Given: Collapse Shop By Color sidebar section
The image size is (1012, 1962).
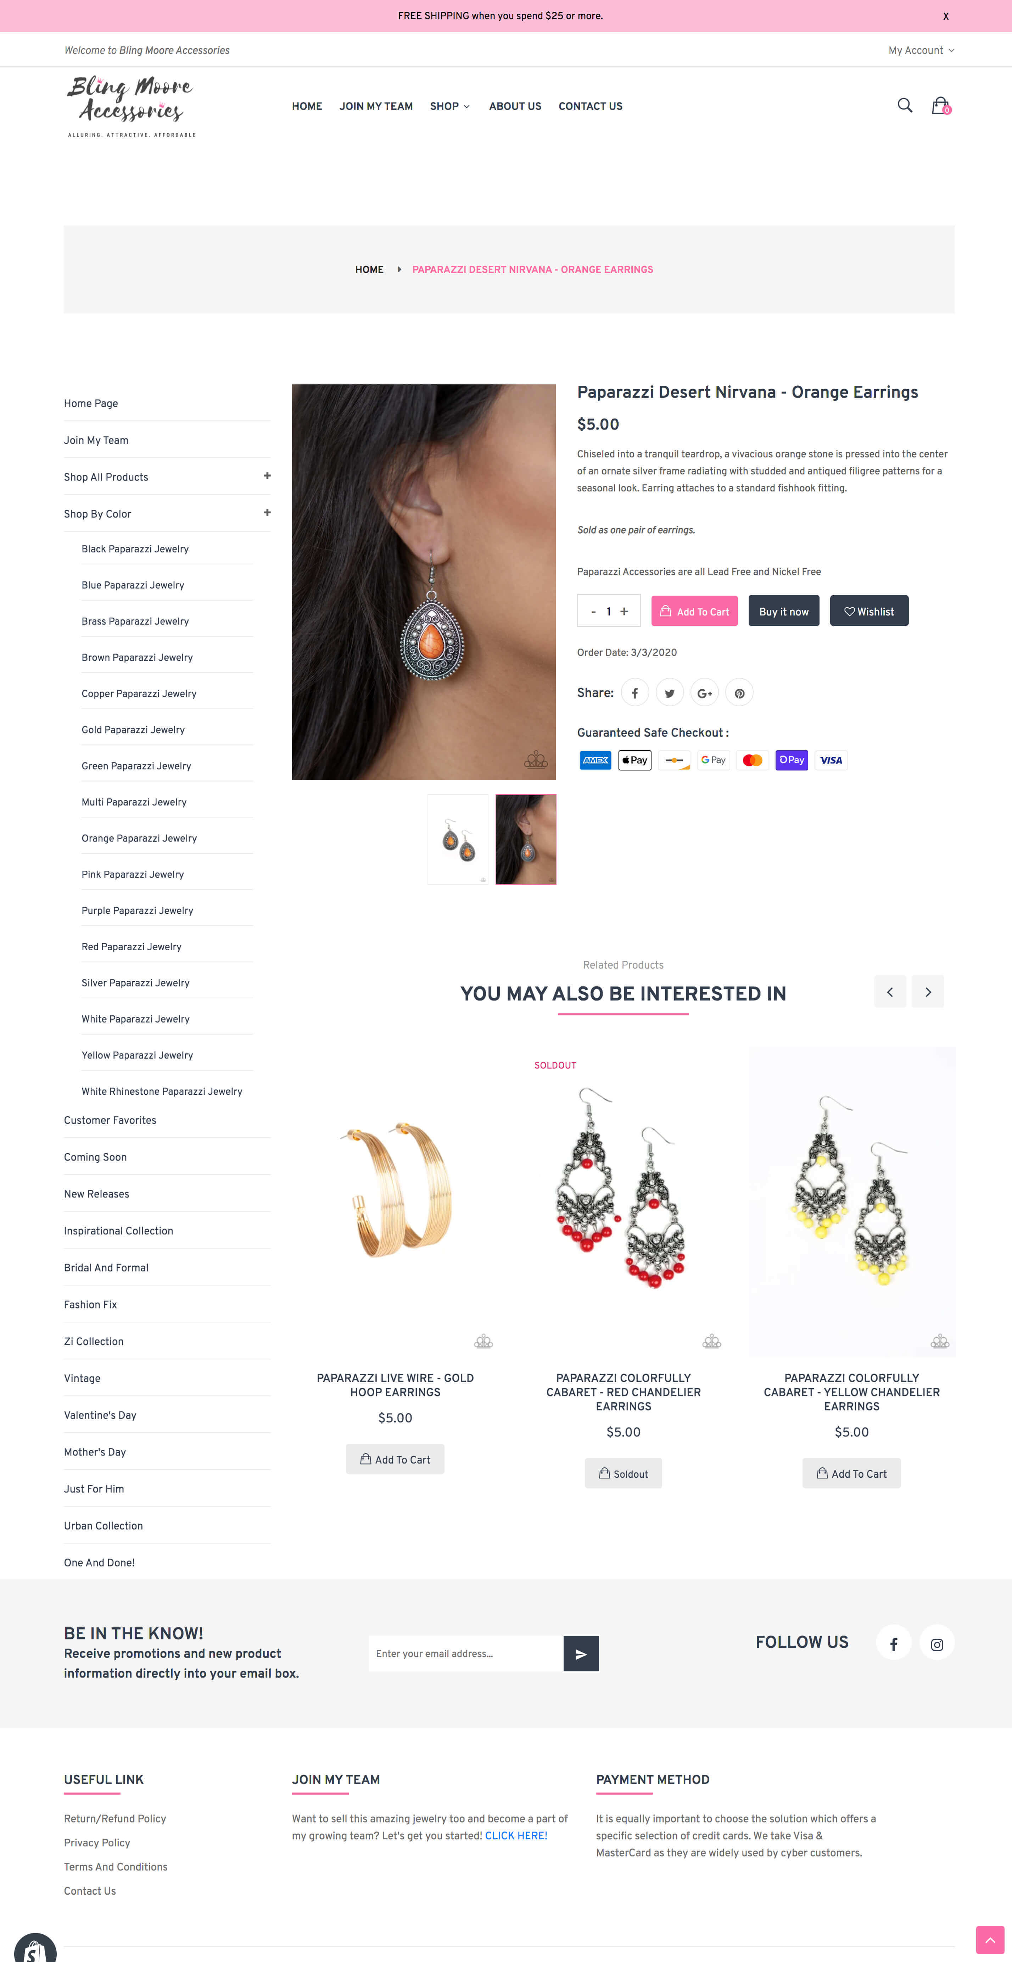Looking at the screenshot, I should coord(267,513).
